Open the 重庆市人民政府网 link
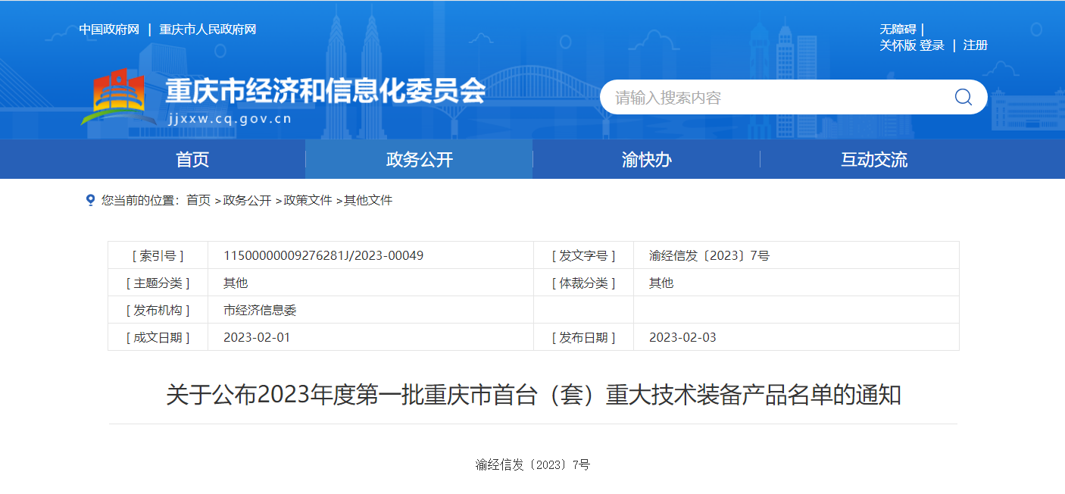Screen dimensions: 1065x494 pyautogui.click(x=208, y=30)
